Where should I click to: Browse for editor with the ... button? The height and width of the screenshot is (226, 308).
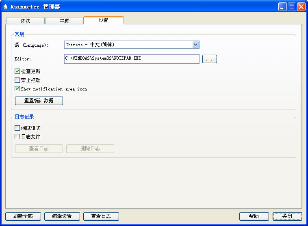coord(209,59)
